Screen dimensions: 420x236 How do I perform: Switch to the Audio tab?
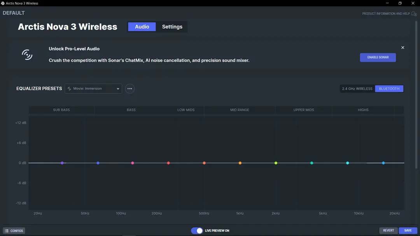coord(142,27)
